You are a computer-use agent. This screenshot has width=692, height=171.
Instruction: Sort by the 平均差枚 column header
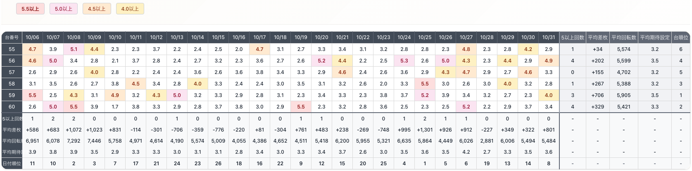pyautogui.click(x=597, y=37)
